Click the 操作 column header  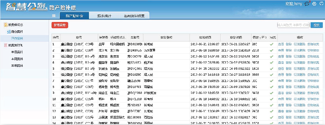coord(300,38)
